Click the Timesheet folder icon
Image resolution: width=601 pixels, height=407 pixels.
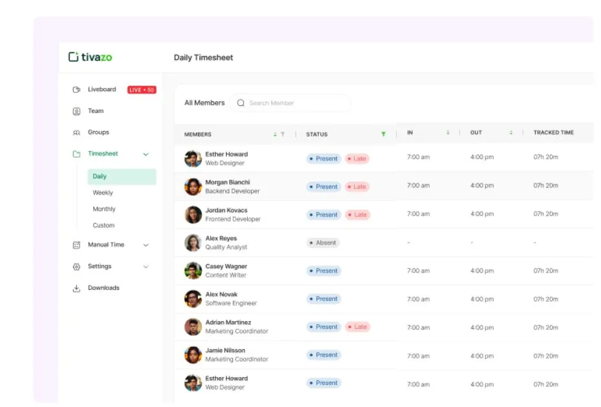coord(76,154)
